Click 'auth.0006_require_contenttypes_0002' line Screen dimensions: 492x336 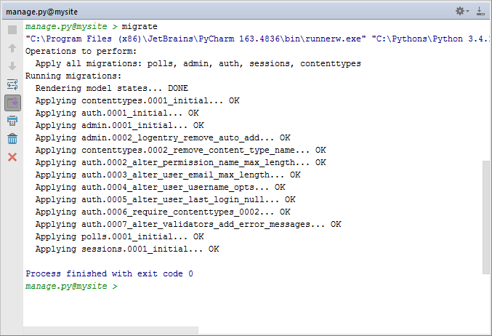(x=163, y=212)
